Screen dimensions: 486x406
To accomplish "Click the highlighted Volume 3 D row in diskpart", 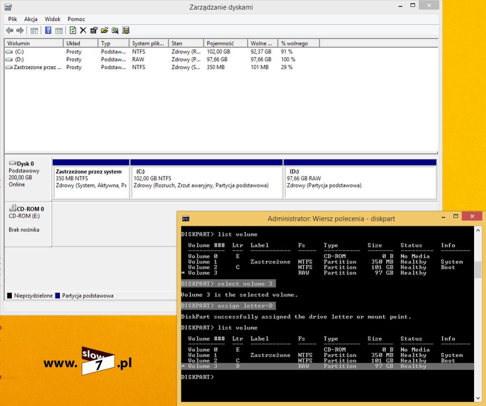I will tap(327, 366).
